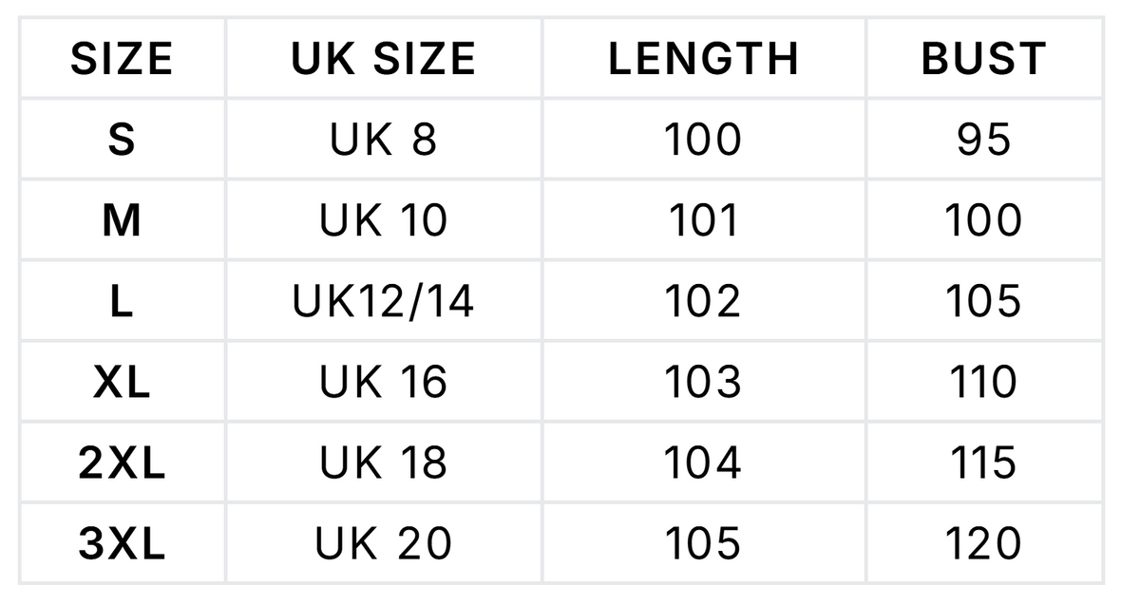Select the UK 20 cell
Viewport: 1140px width, 605px height.
pyautogui.click(x=384, y=544)
